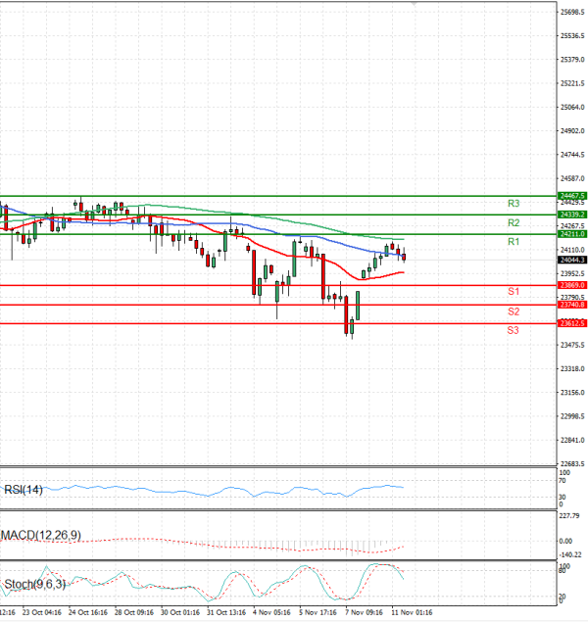
Task: Select the RSI(14) indicator label
Action: point(23,489)
